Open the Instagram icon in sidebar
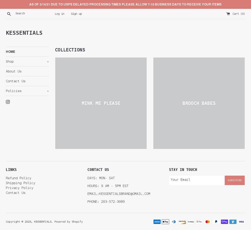Image resolution: width=251 pixels, height=230 pixels. [x=8, y=102]
